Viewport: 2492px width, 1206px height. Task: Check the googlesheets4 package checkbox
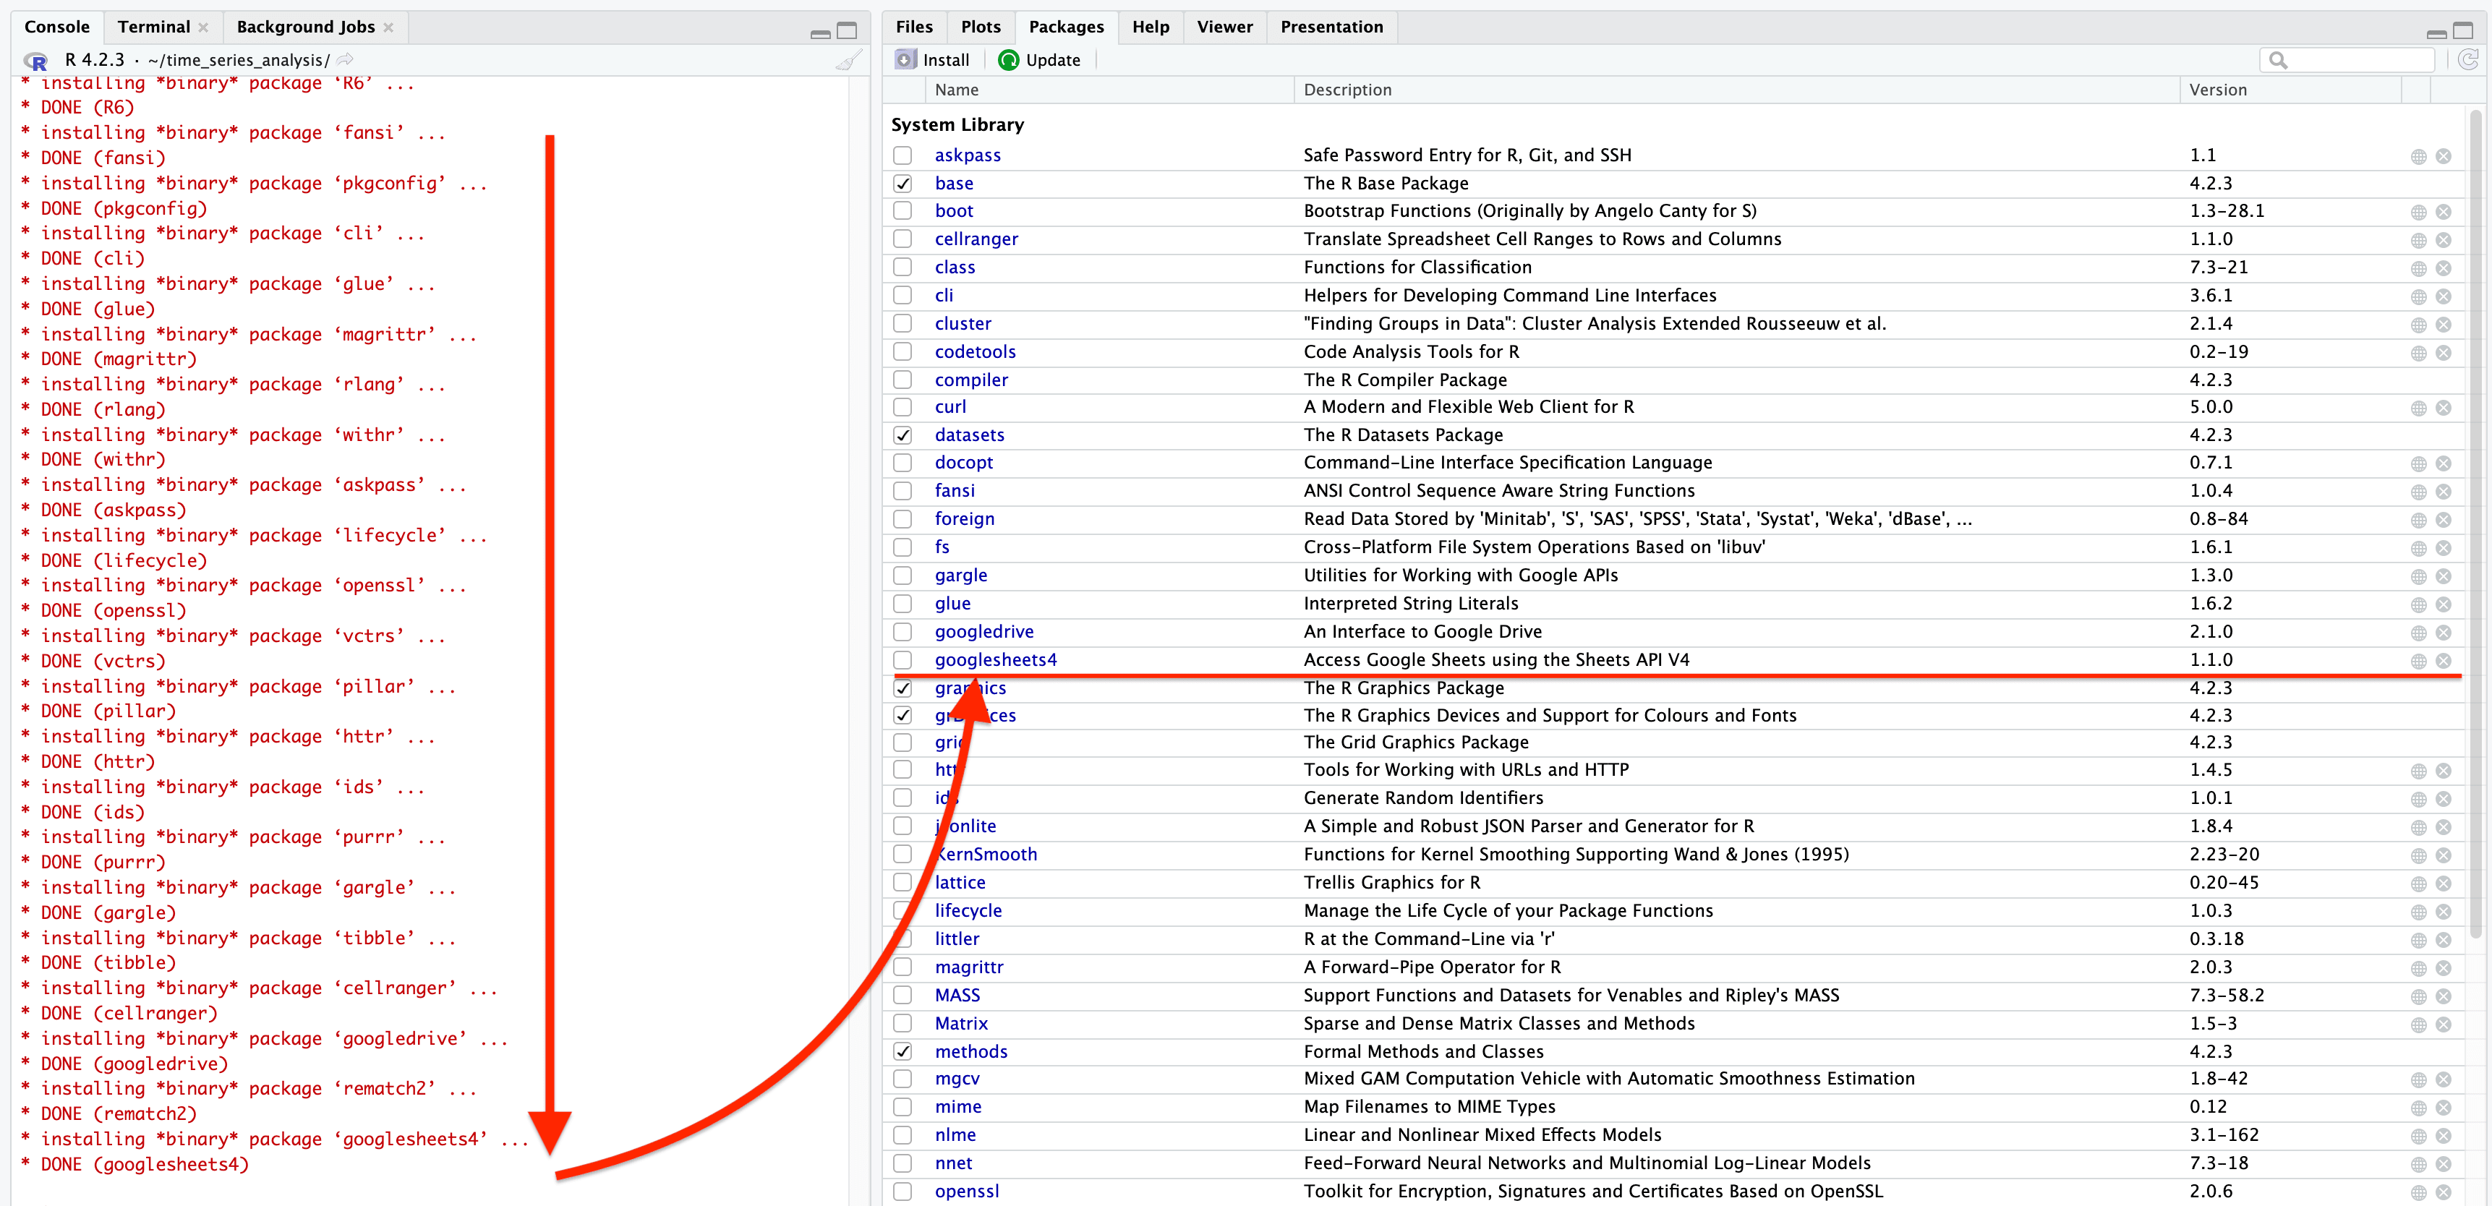tap(903, 659)
